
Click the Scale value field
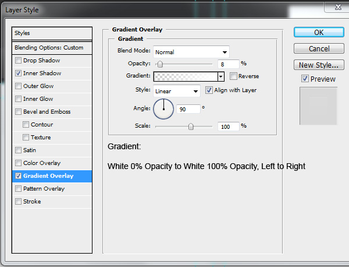229,127
